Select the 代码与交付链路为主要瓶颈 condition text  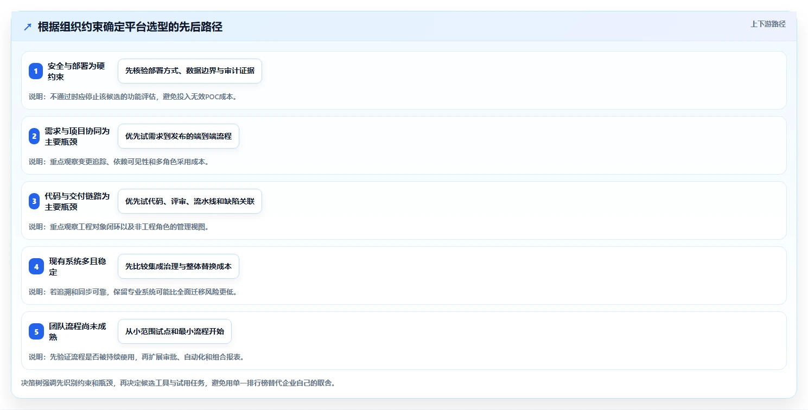click(78, 201)
